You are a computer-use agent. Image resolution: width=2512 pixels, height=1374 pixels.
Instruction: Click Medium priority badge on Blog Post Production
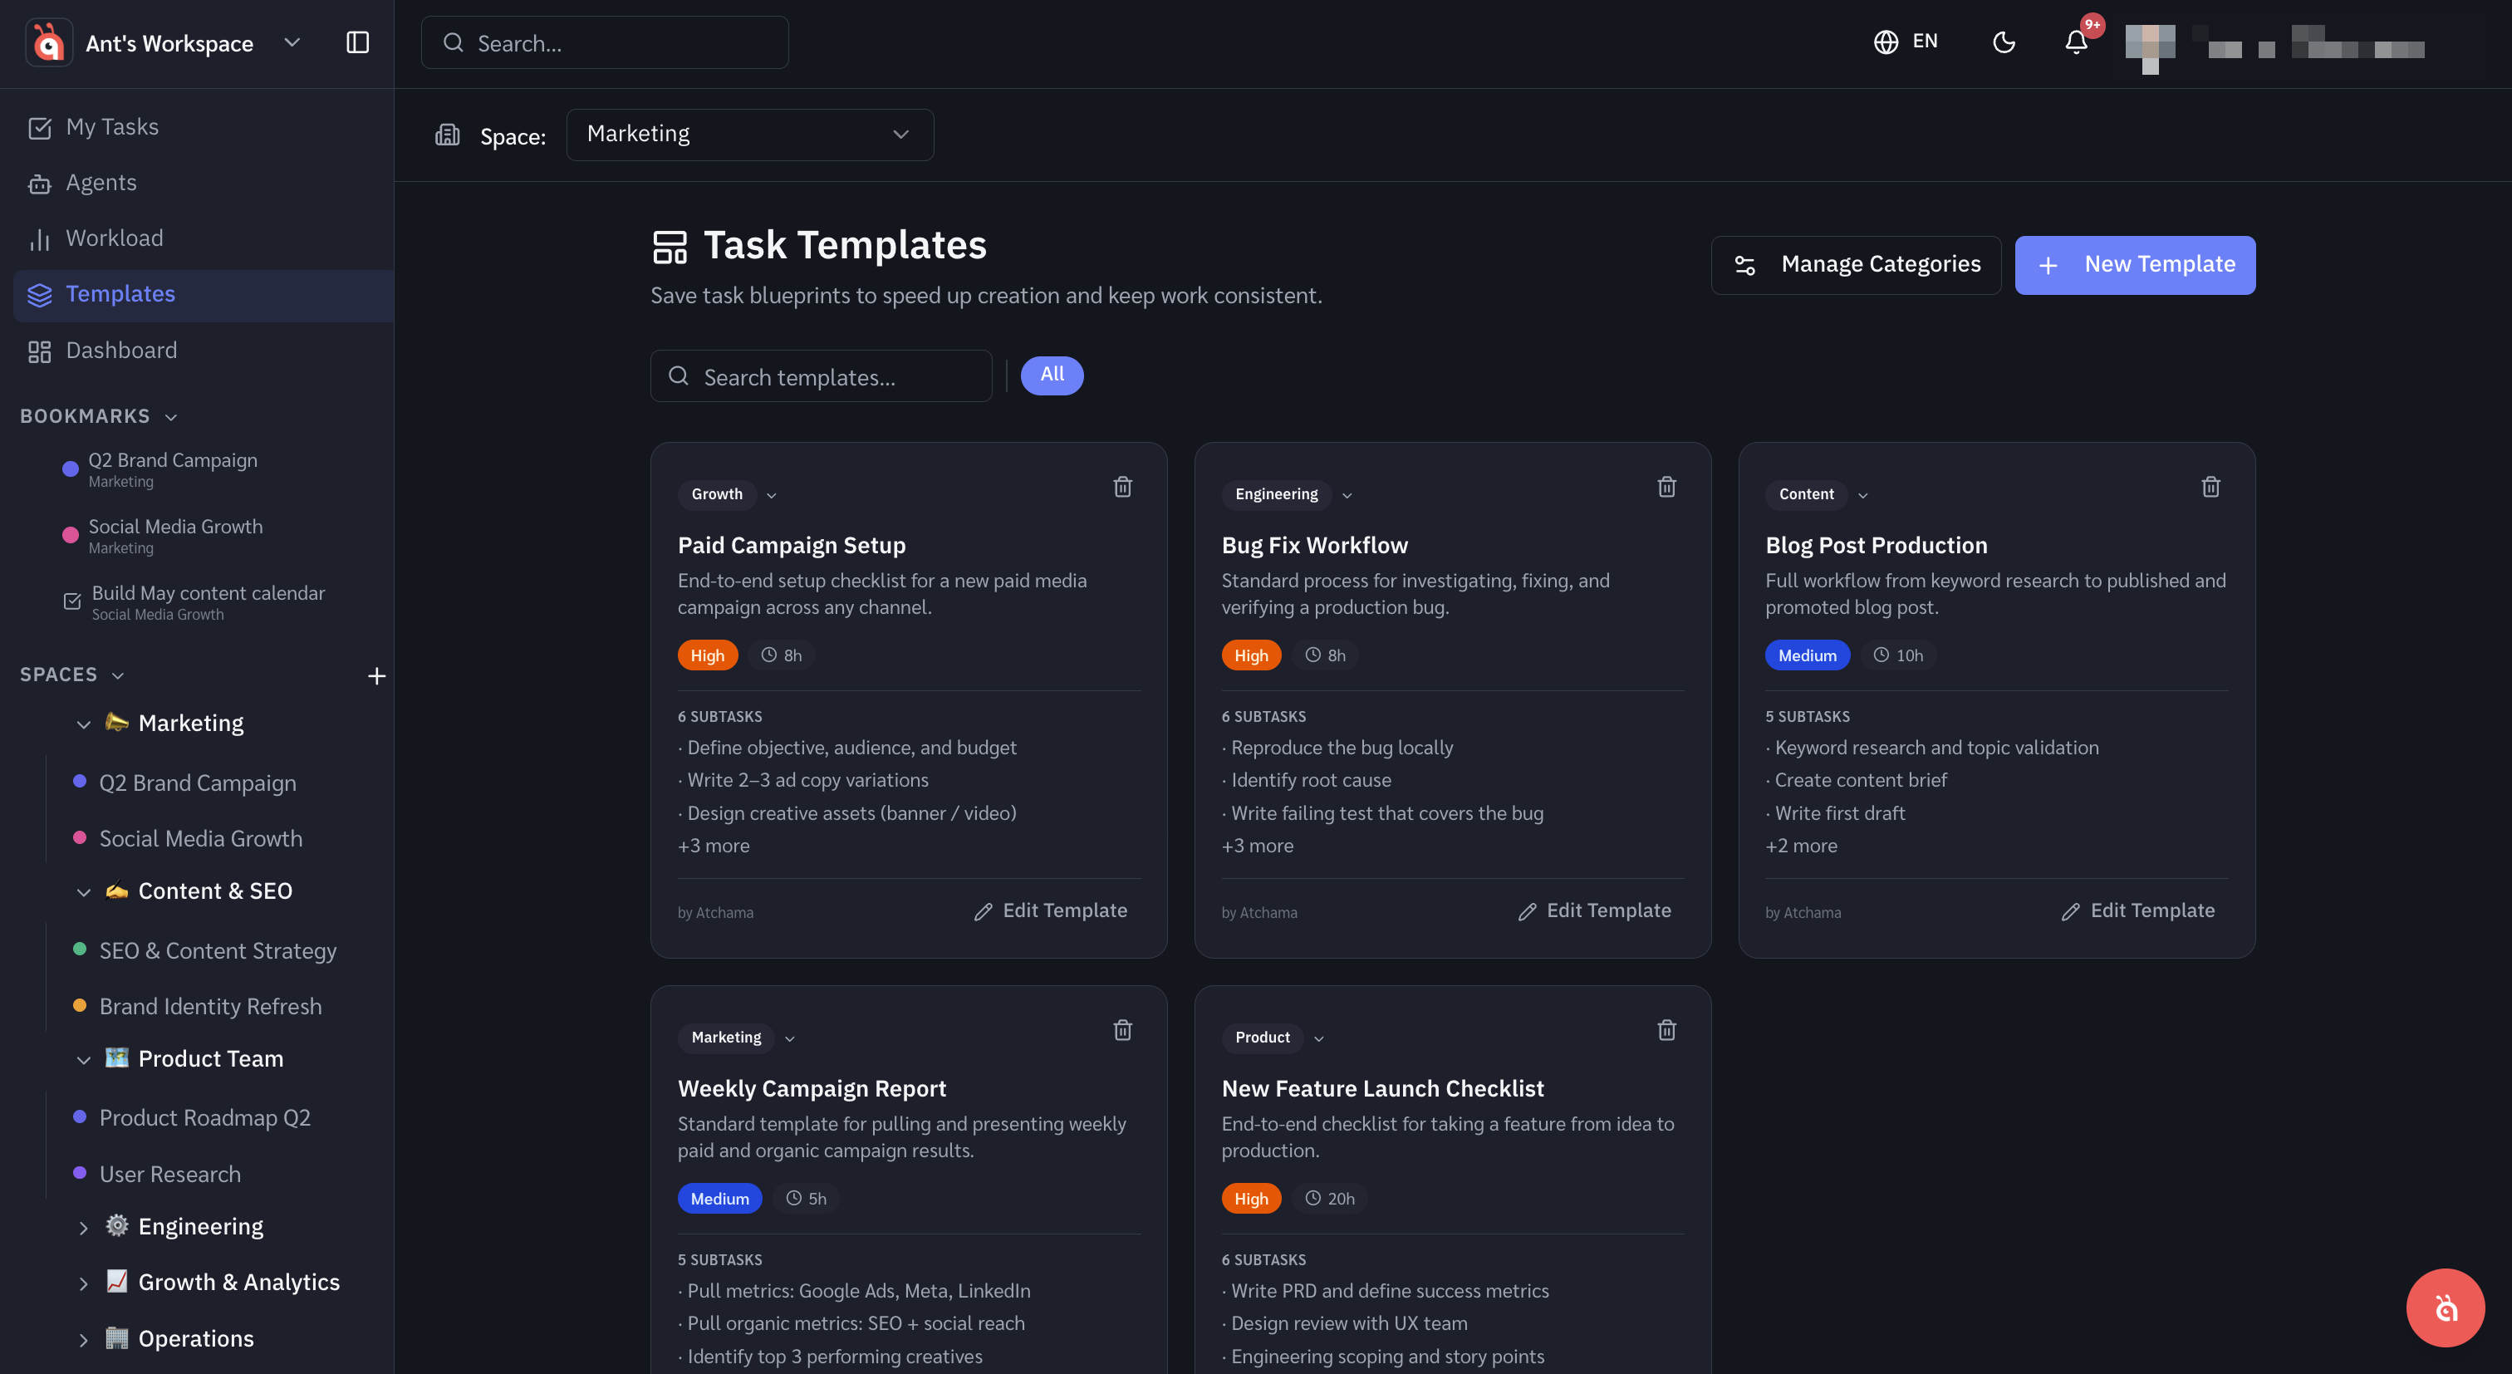pyautogui.click(x=1807, y=655)
